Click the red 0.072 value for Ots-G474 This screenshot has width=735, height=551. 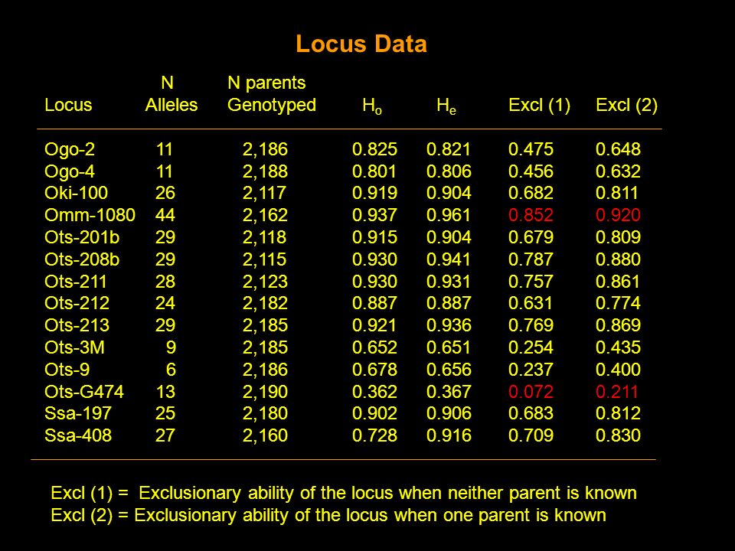coord(531,392)
